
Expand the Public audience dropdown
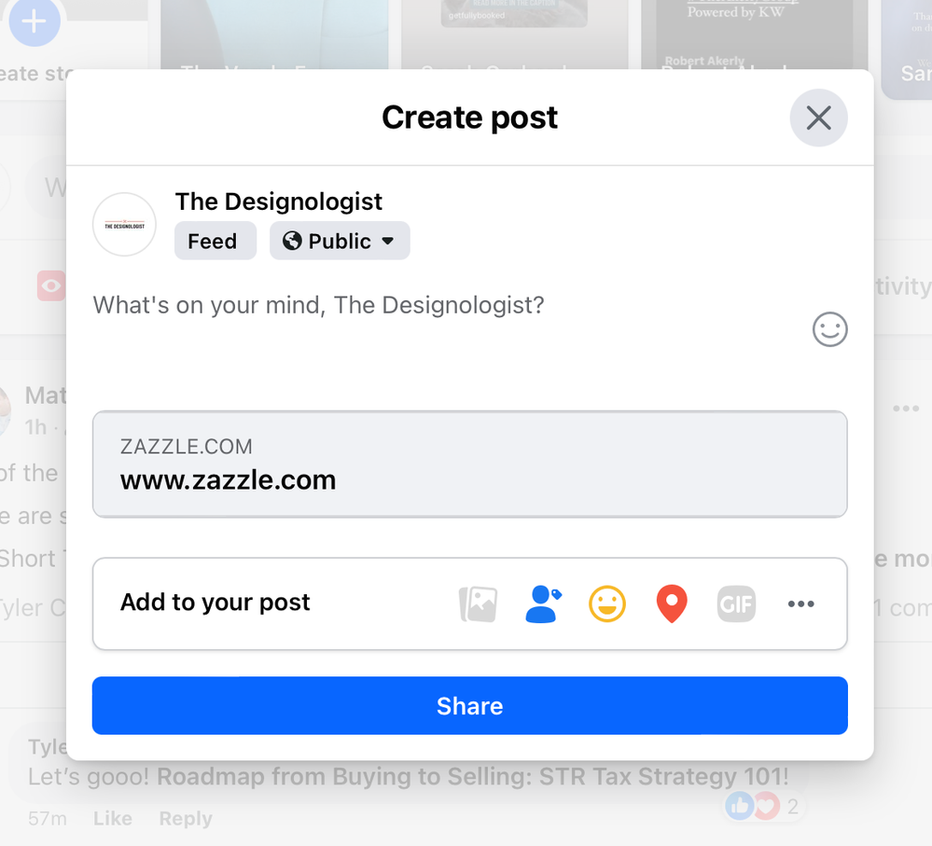[x=340, y=242]
